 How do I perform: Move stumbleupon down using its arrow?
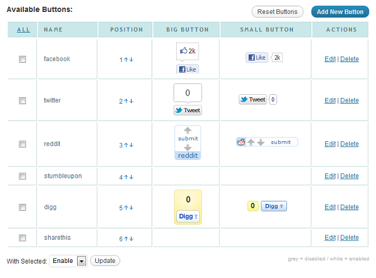[x=131, y=177]
